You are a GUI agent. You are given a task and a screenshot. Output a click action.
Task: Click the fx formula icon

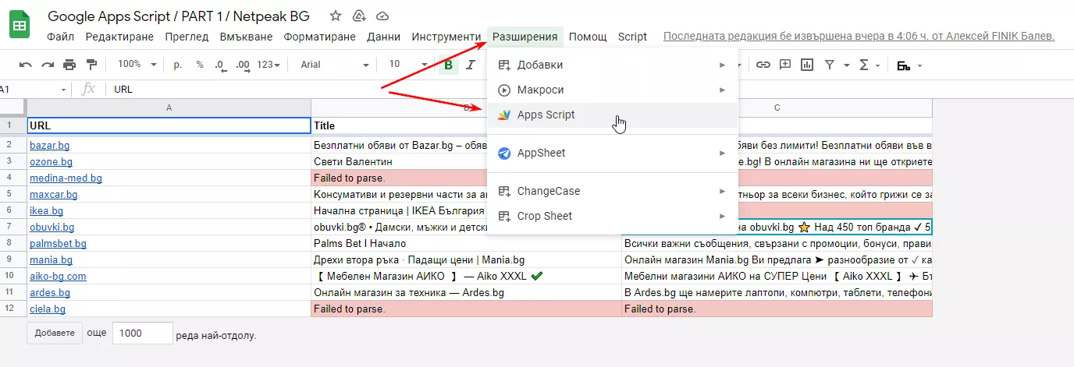(x=89, y=89)
